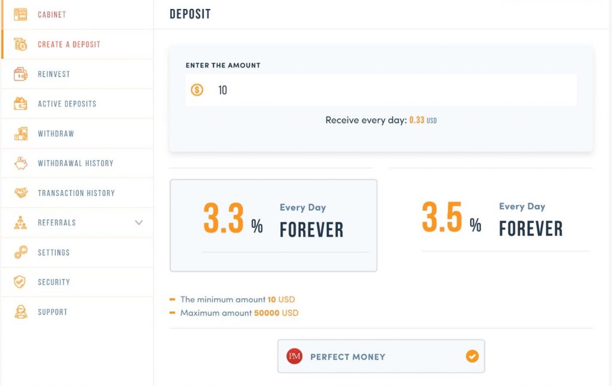Click the Create a Deposit coins icon
This screenshot has width=612, height=386.
[20, 44]
